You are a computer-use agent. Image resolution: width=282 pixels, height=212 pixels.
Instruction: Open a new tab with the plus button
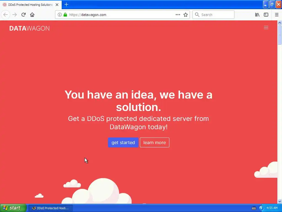tap(66, 4)
